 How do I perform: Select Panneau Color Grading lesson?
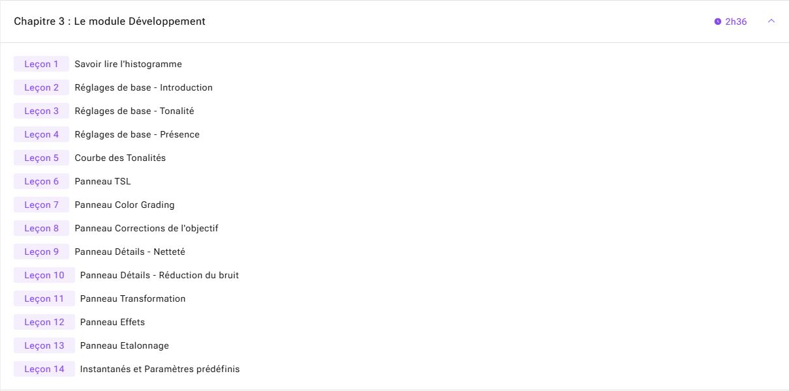[125, 205]
